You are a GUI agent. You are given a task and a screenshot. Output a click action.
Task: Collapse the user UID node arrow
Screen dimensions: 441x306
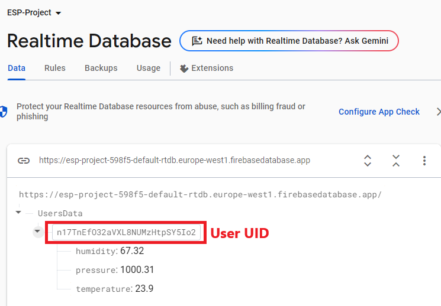37,232
